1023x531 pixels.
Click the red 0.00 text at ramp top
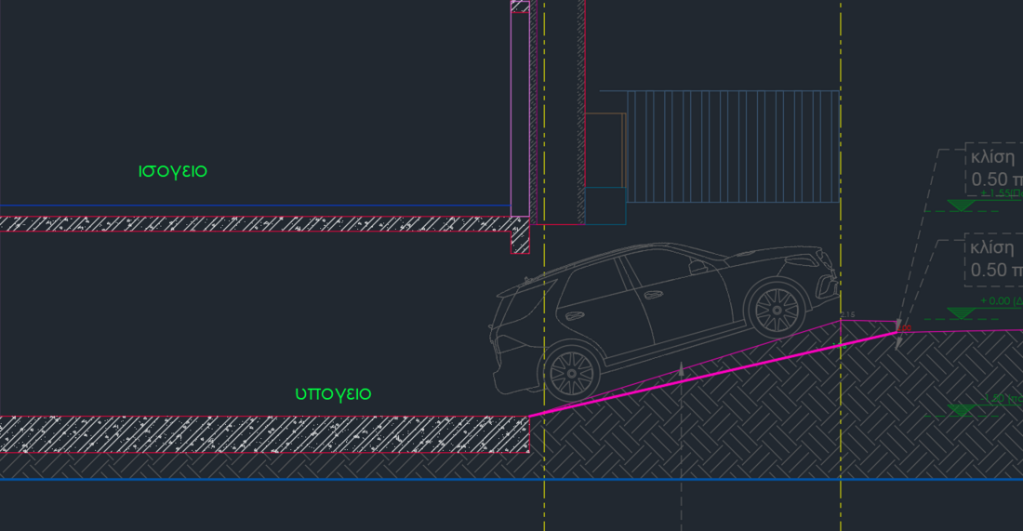click(905, 327)
